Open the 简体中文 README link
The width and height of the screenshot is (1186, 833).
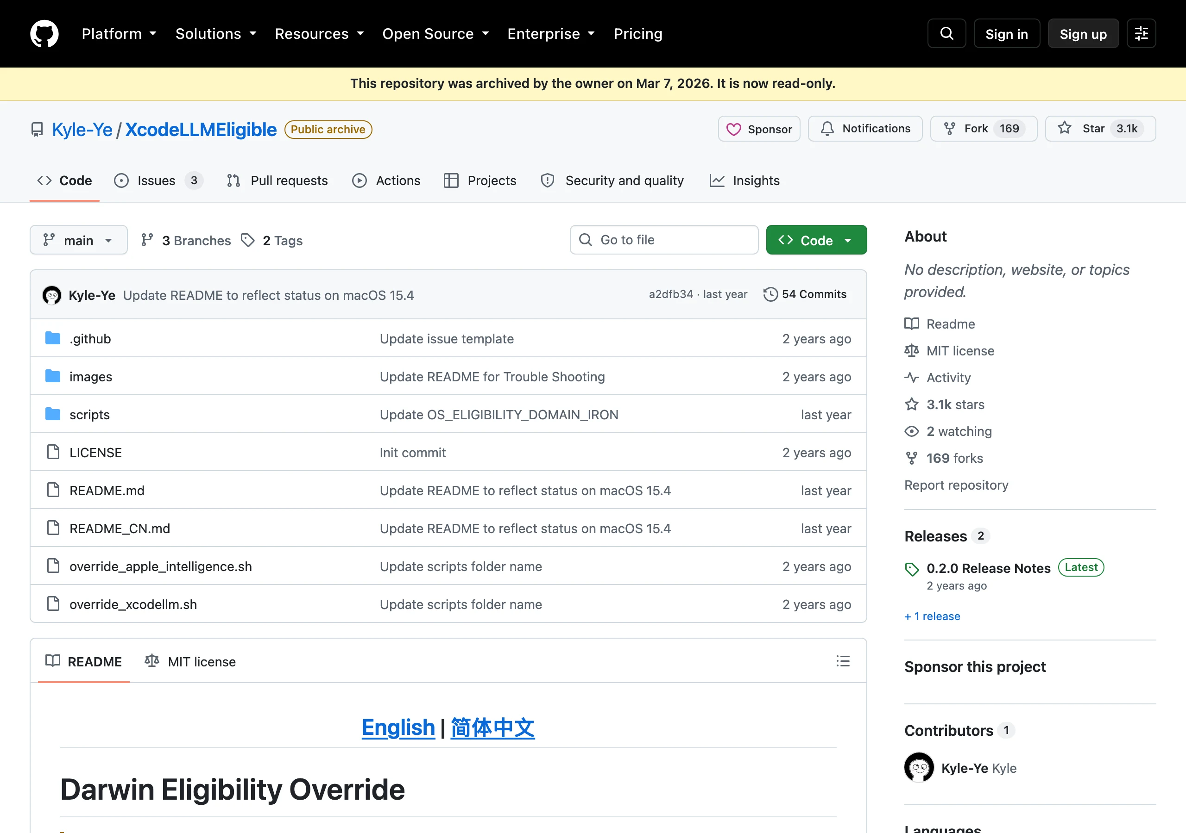492,727
